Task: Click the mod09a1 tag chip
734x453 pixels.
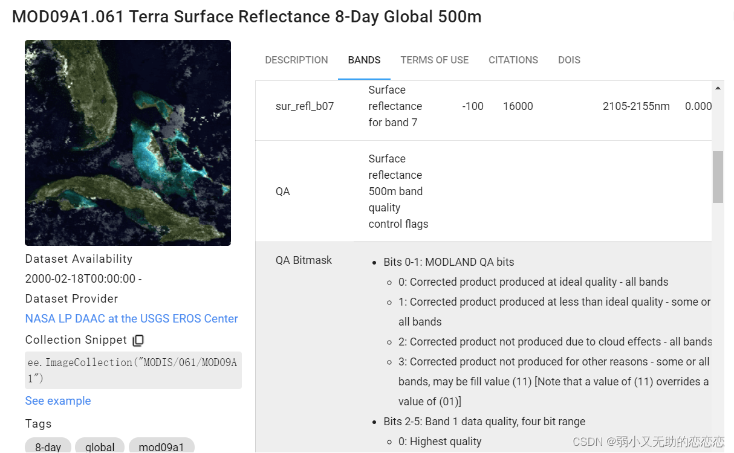Action: point(161,446)
